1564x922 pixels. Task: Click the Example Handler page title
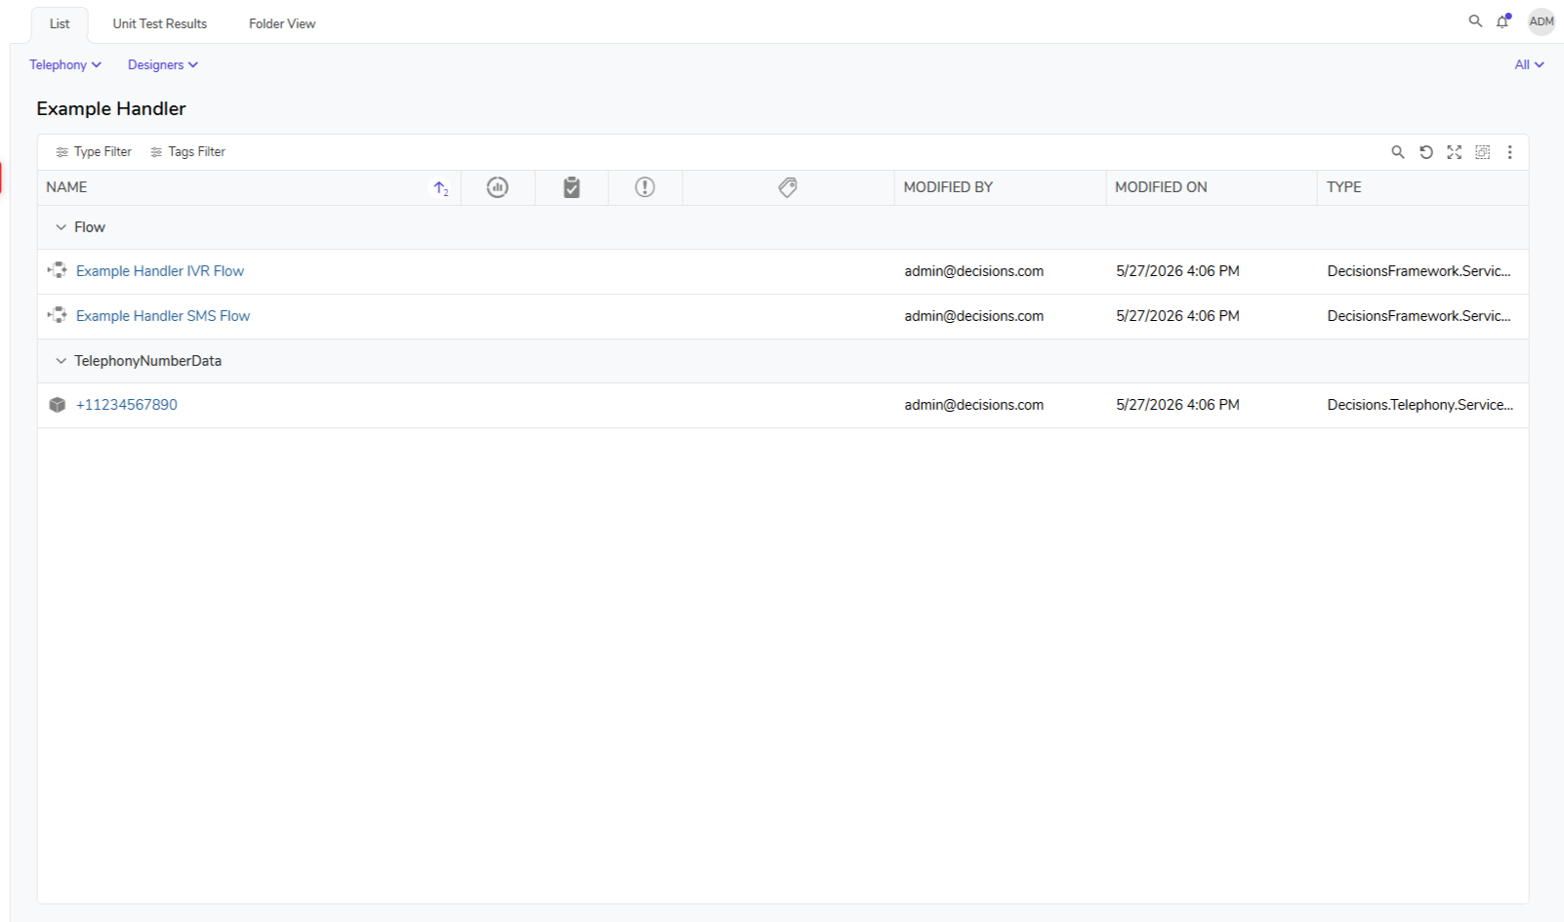[111, 108]
